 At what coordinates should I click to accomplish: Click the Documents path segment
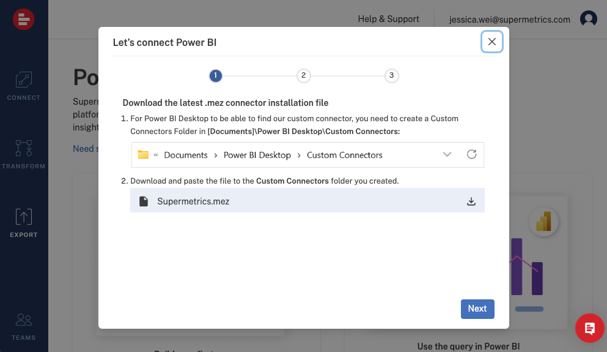pyautogui.click(x=186, y=155)
